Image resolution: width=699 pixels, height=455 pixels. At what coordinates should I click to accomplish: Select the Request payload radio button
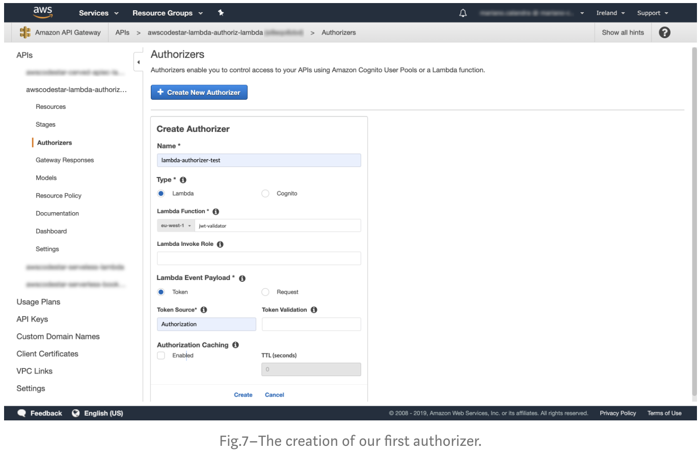pos(265,292)
